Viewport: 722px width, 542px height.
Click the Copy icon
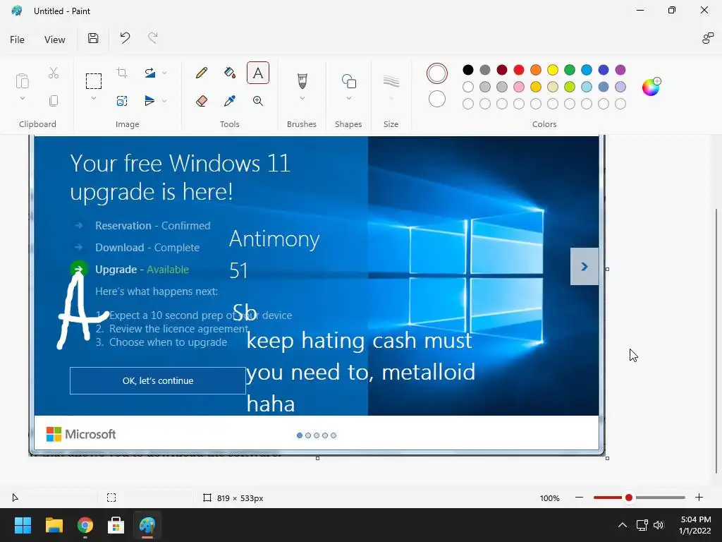pyautogui.click(x=54, y=101)
